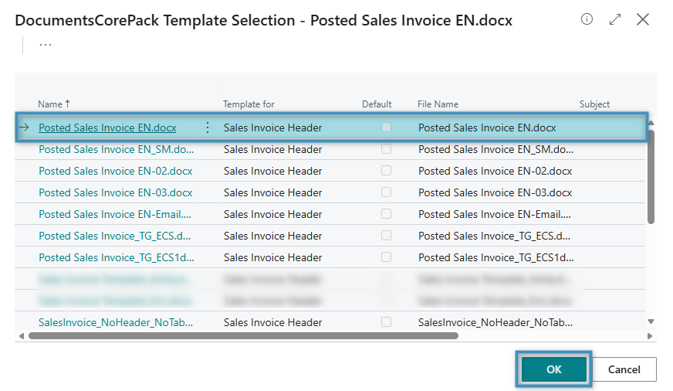Select File Name cell Posted Sales Invoice EN-02.docx
The height and width of the screenshot is (391, 673).
pyautogui.click(x=495, y=171)
